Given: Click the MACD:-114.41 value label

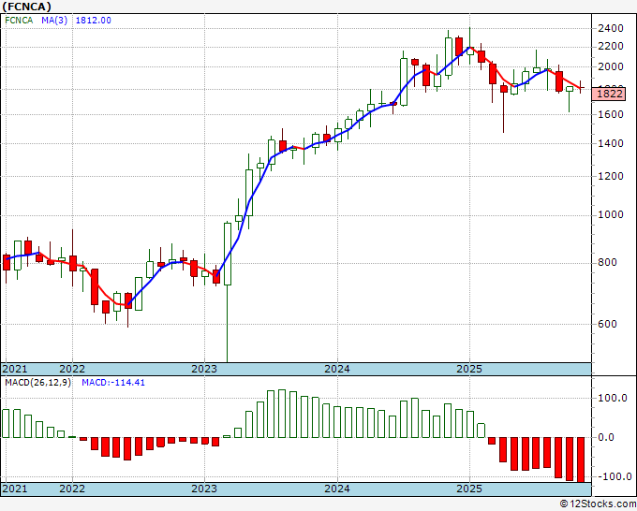Looking at the screenshot, I should [113, 383].
